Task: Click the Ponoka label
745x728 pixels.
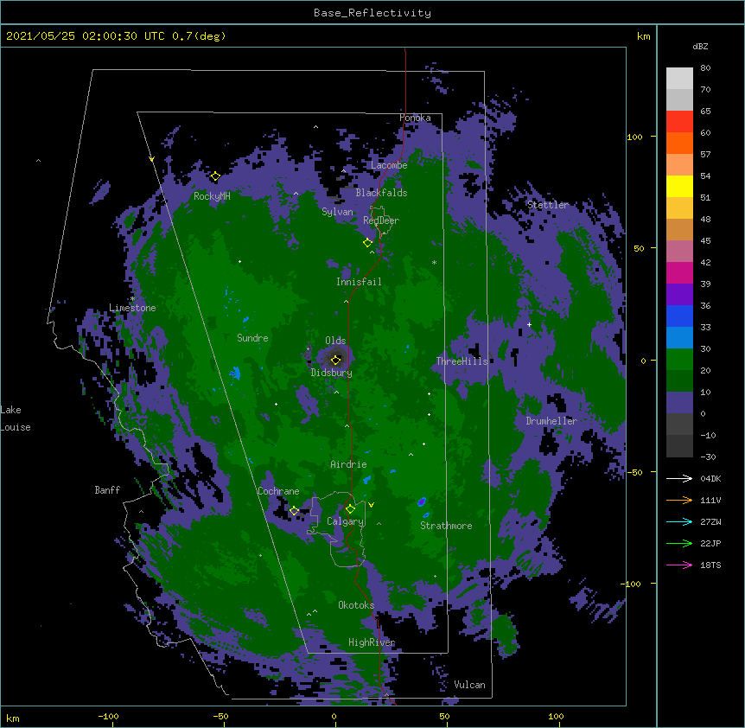Action: coord(415,118)
